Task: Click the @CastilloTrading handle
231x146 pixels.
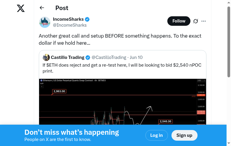Action: (x=109, y=57)
